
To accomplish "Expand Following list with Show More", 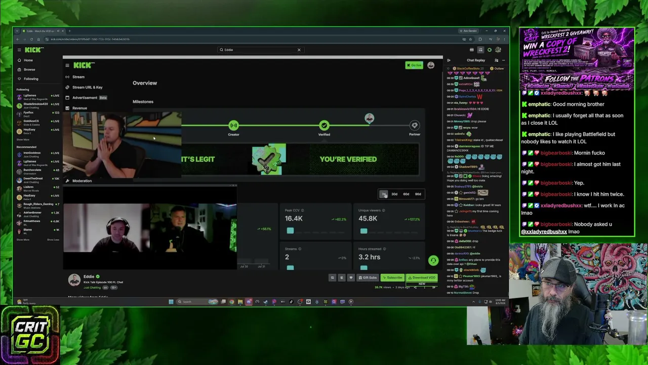I will tap(23, 139).
